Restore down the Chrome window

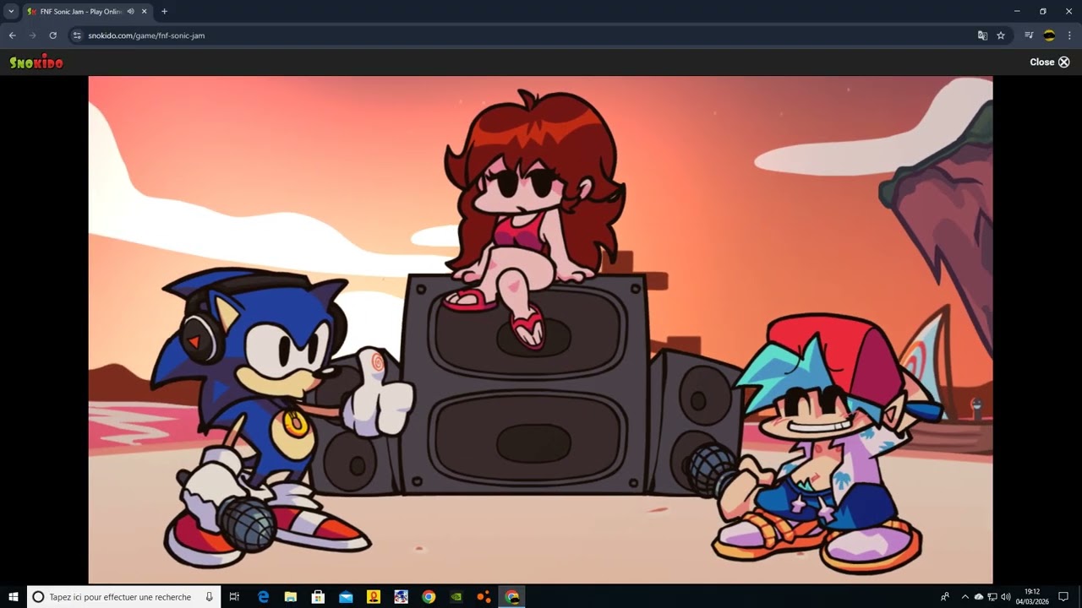(x=1043, y=12)
